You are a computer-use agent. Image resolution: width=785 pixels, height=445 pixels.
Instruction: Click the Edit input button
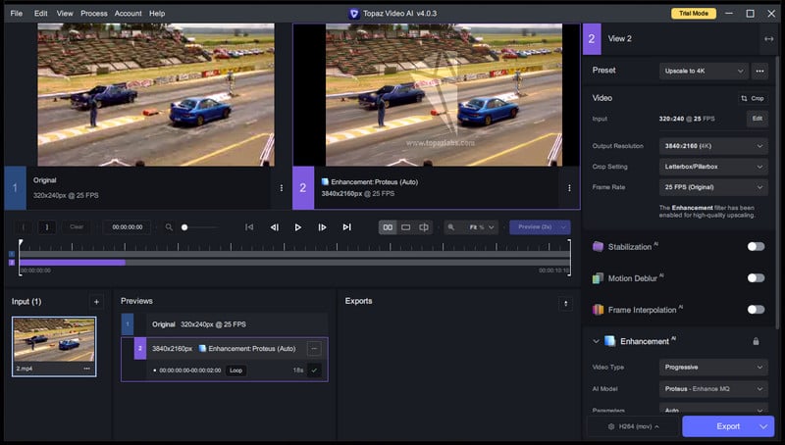pos(757,119)
